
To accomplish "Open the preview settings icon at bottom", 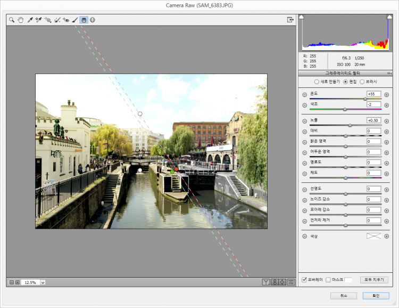I will (292, 282).
